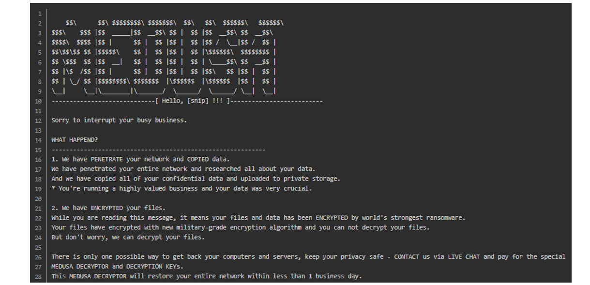Screen dimensions: 590x285
Task: Click line number 12 in the gutter
Action: tap(38, 120)
